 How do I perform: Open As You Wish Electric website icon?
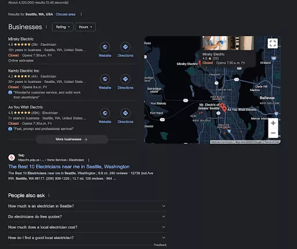[105, 113]
